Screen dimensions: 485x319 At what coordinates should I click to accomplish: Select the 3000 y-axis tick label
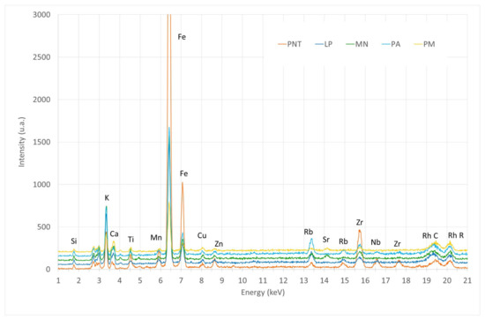coord(41,15)
